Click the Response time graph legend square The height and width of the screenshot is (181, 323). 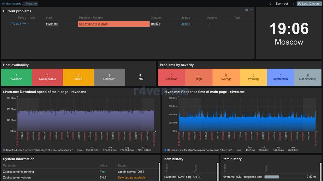pos(165,150)
